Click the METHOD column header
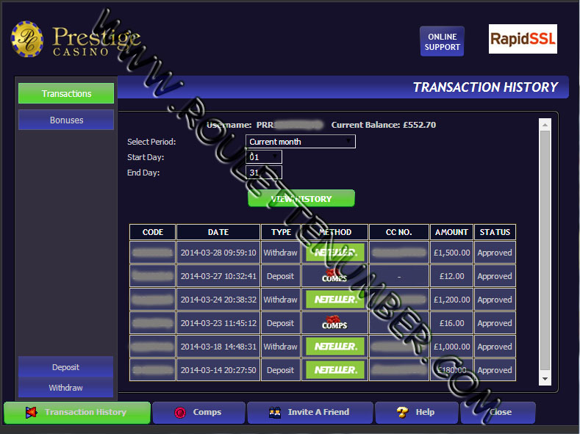The image size is (580, 434). click(x=335, y=232)
